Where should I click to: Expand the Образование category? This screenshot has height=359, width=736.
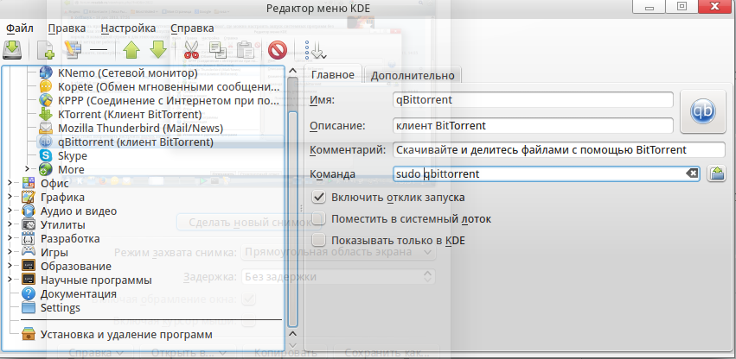pos(10,266)
